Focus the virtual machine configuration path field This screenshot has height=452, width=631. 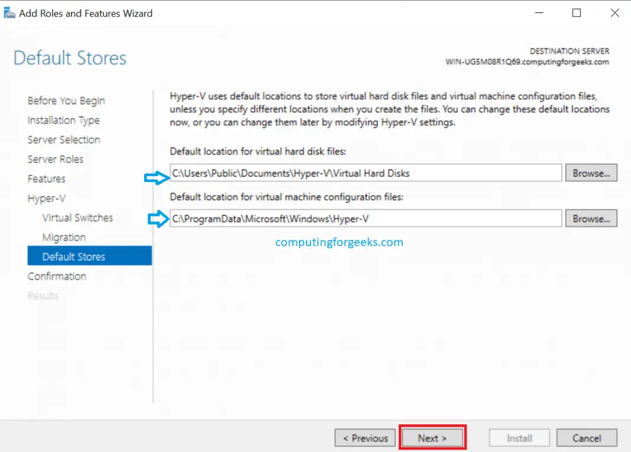click(365, 219)
